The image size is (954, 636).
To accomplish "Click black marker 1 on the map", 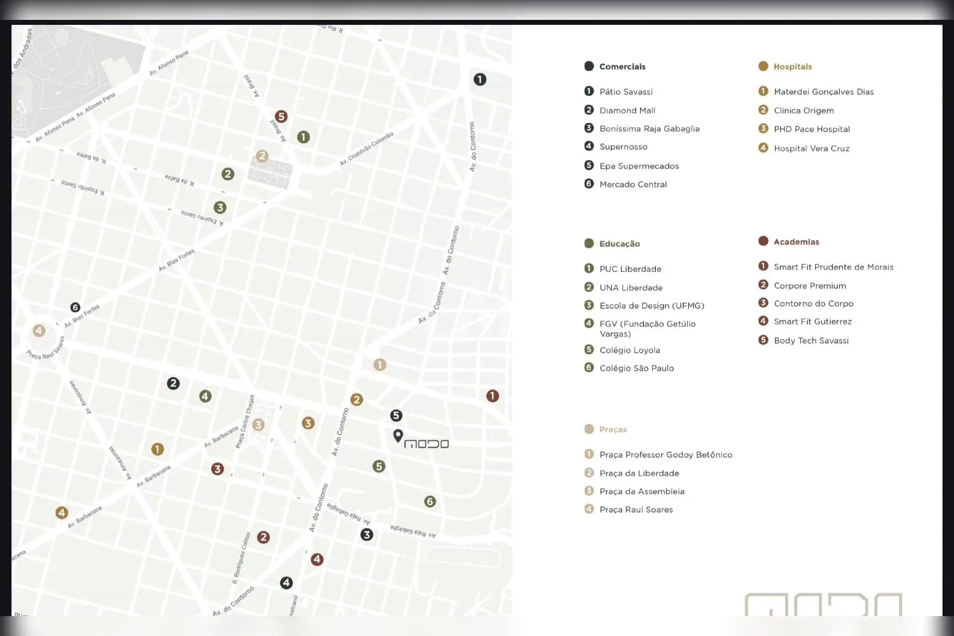I will [x=479, y=79].
